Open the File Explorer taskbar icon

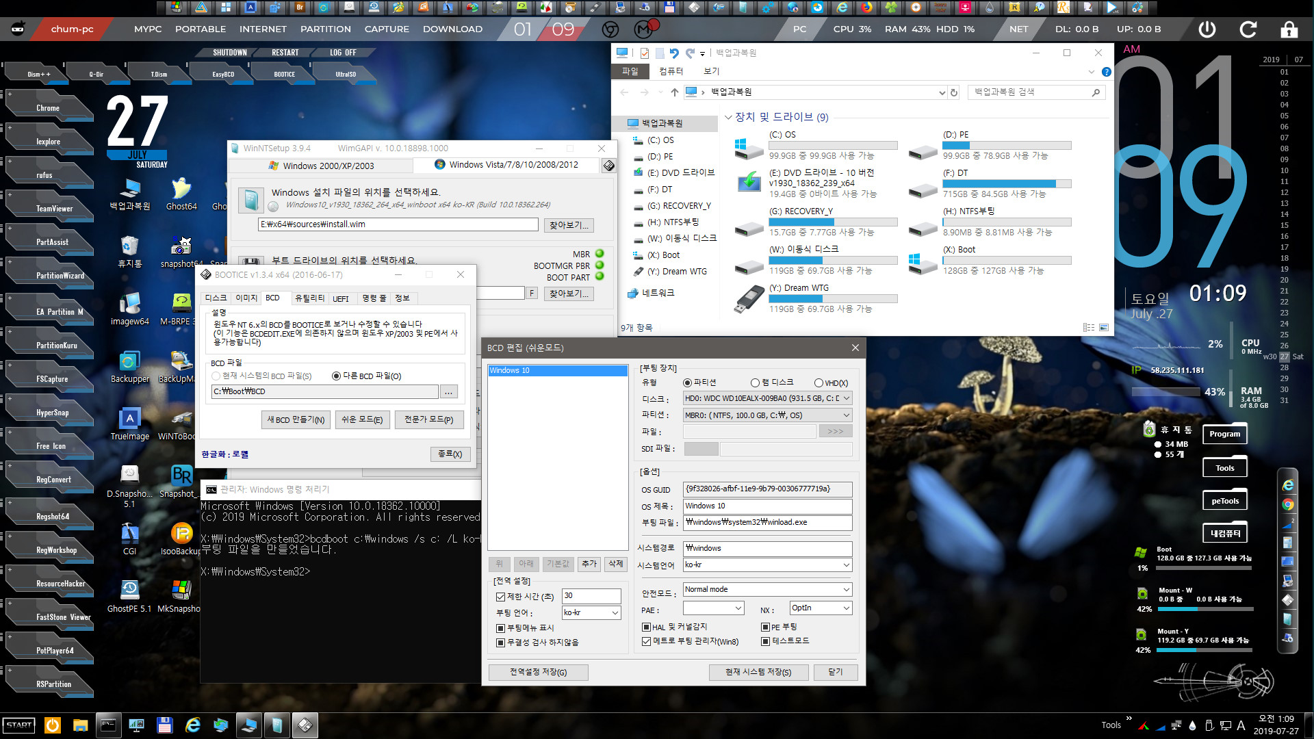point(81,725)
